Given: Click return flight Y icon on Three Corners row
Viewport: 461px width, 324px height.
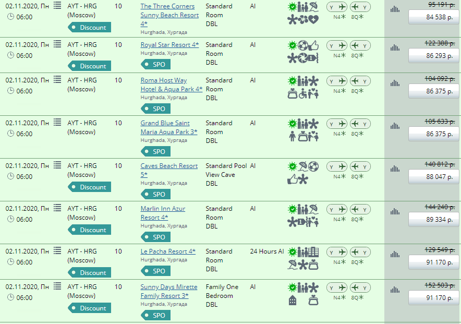Looking at the screenshot, I should (360, 7).
